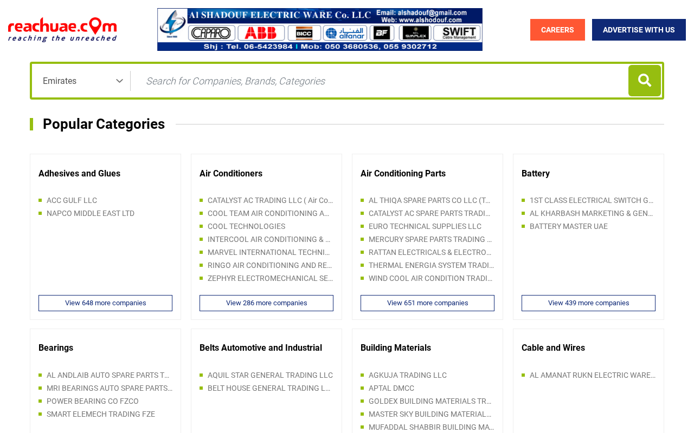Screen dimensions: 694x433
Task: Open THERMAL ENERGIA SYSTEM listing
Action: click(x=431, y=265)
